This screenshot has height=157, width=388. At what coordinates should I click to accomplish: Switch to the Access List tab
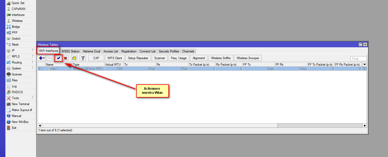coord(111,51)
